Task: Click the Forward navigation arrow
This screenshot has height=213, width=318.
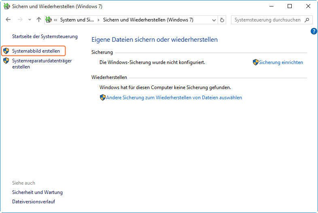Action: click(x=20, y=20)
